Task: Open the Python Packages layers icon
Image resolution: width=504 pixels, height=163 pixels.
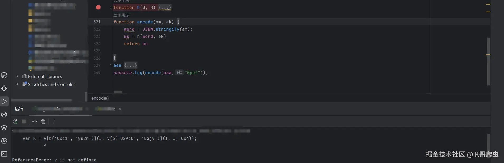Action: [x=4, y=128]
